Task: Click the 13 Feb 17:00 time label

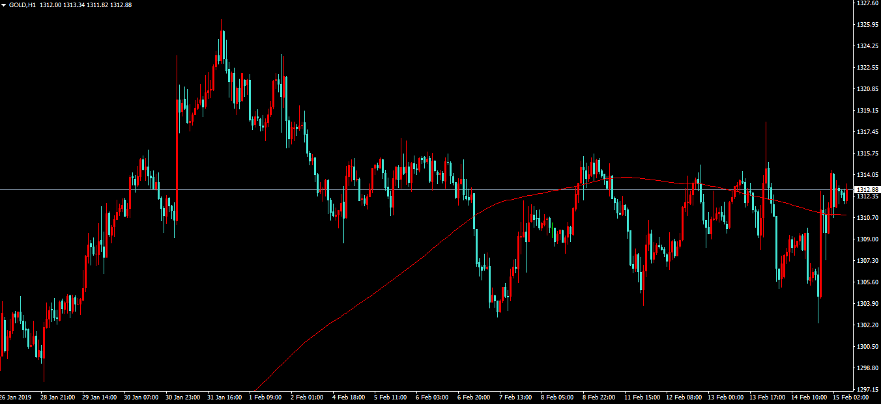Action: 767,397
